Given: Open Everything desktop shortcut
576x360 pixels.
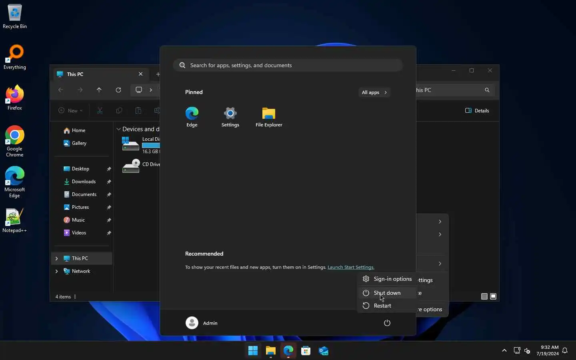Looking at the screenshot, I should (15, 57).
